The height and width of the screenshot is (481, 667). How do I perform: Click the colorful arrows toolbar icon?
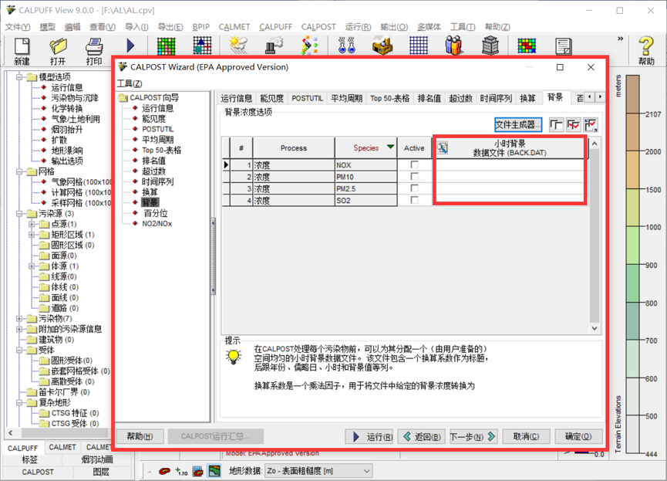(x=310, y=46)
